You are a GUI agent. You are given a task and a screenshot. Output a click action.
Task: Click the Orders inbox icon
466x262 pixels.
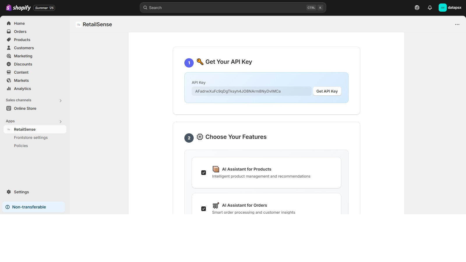click(9, 31)
